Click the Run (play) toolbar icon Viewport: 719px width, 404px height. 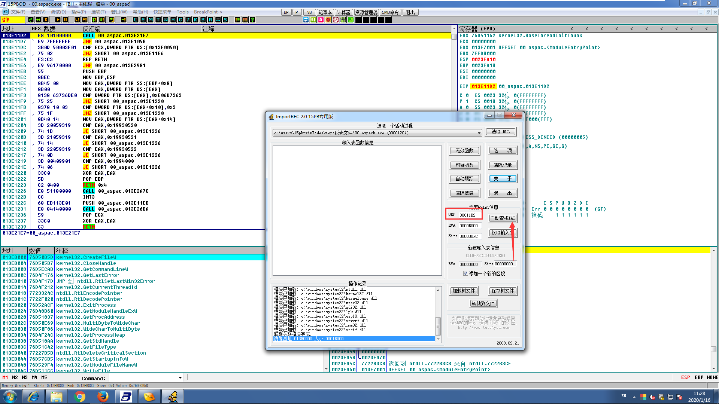[58, 20]
